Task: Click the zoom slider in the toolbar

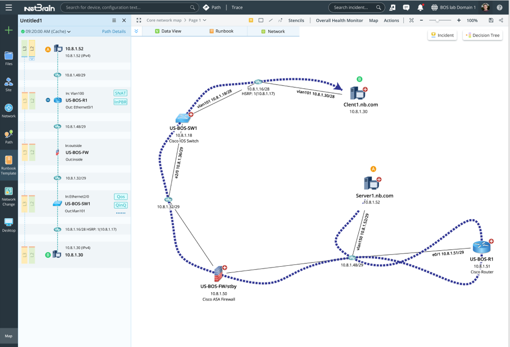Action: (438, 20)
